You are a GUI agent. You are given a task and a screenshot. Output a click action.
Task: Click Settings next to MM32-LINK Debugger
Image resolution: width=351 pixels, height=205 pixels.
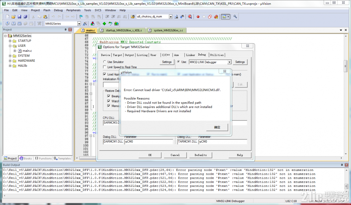coord(240,62)
